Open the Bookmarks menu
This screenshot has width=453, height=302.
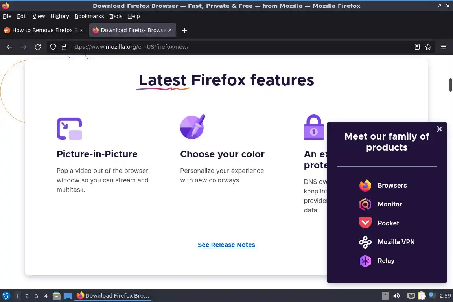(89, 16)
